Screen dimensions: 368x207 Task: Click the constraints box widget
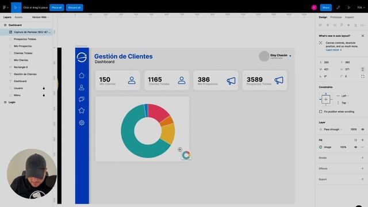326,99
